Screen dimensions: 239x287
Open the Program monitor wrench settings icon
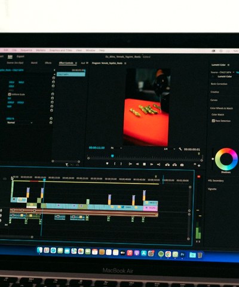pyautogui.click(x=180, y=149)
